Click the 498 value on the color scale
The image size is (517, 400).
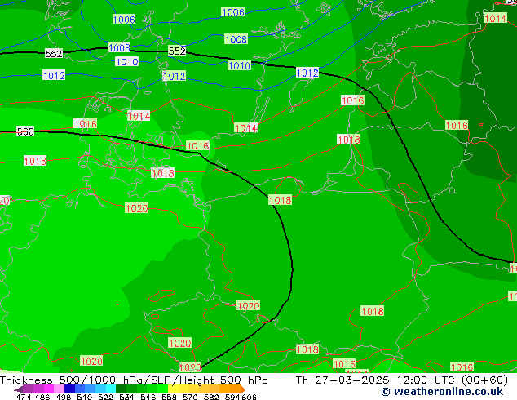coord(64,397)
